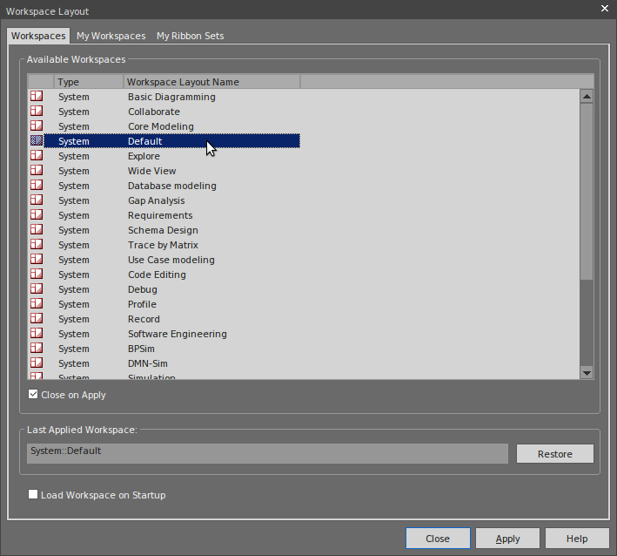Enable Load Workspace on Startup
The width and height of the screenshot is (617, 556).
click(x=33, y=495)
